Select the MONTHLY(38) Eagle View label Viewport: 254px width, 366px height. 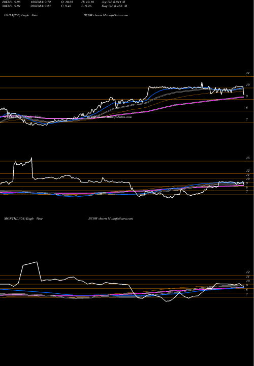(x=23, y=219)
